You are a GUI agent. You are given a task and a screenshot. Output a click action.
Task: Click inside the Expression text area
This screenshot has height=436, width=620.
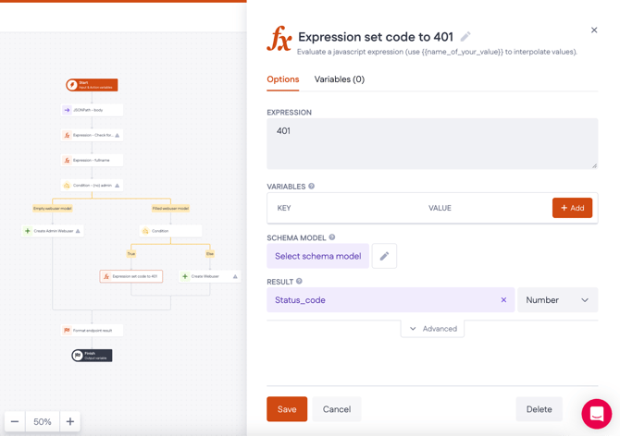click(431, 143)
